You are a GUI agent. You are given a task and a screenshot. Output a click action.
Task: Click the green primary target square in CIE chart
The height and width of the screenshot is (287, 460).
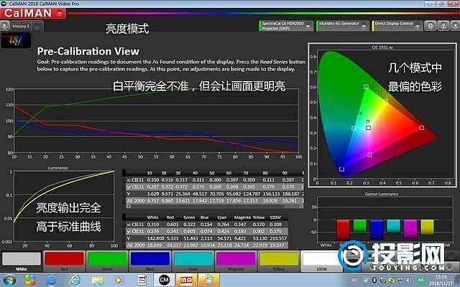[366, 87]
